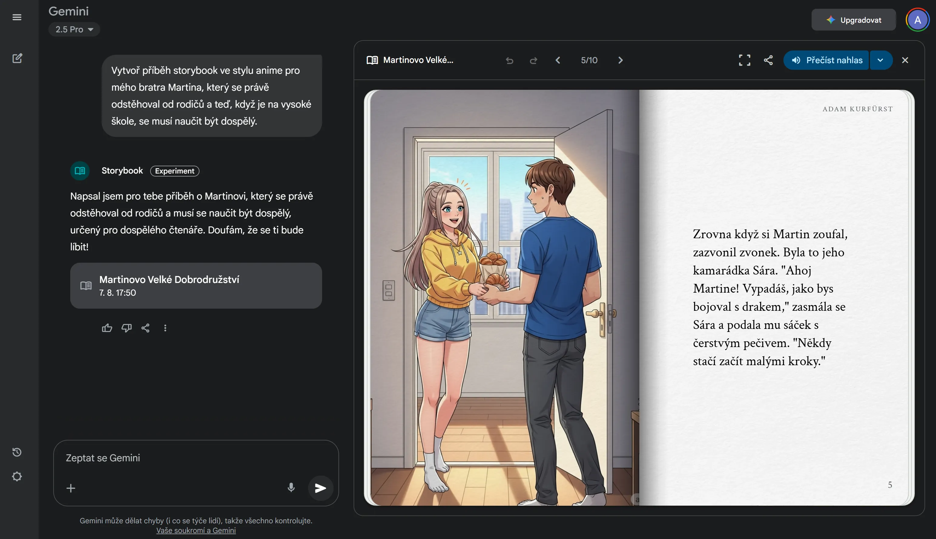936x539 pixels.
Task: Focus the Zeptat se Gemini input
Action: point(196,458)
